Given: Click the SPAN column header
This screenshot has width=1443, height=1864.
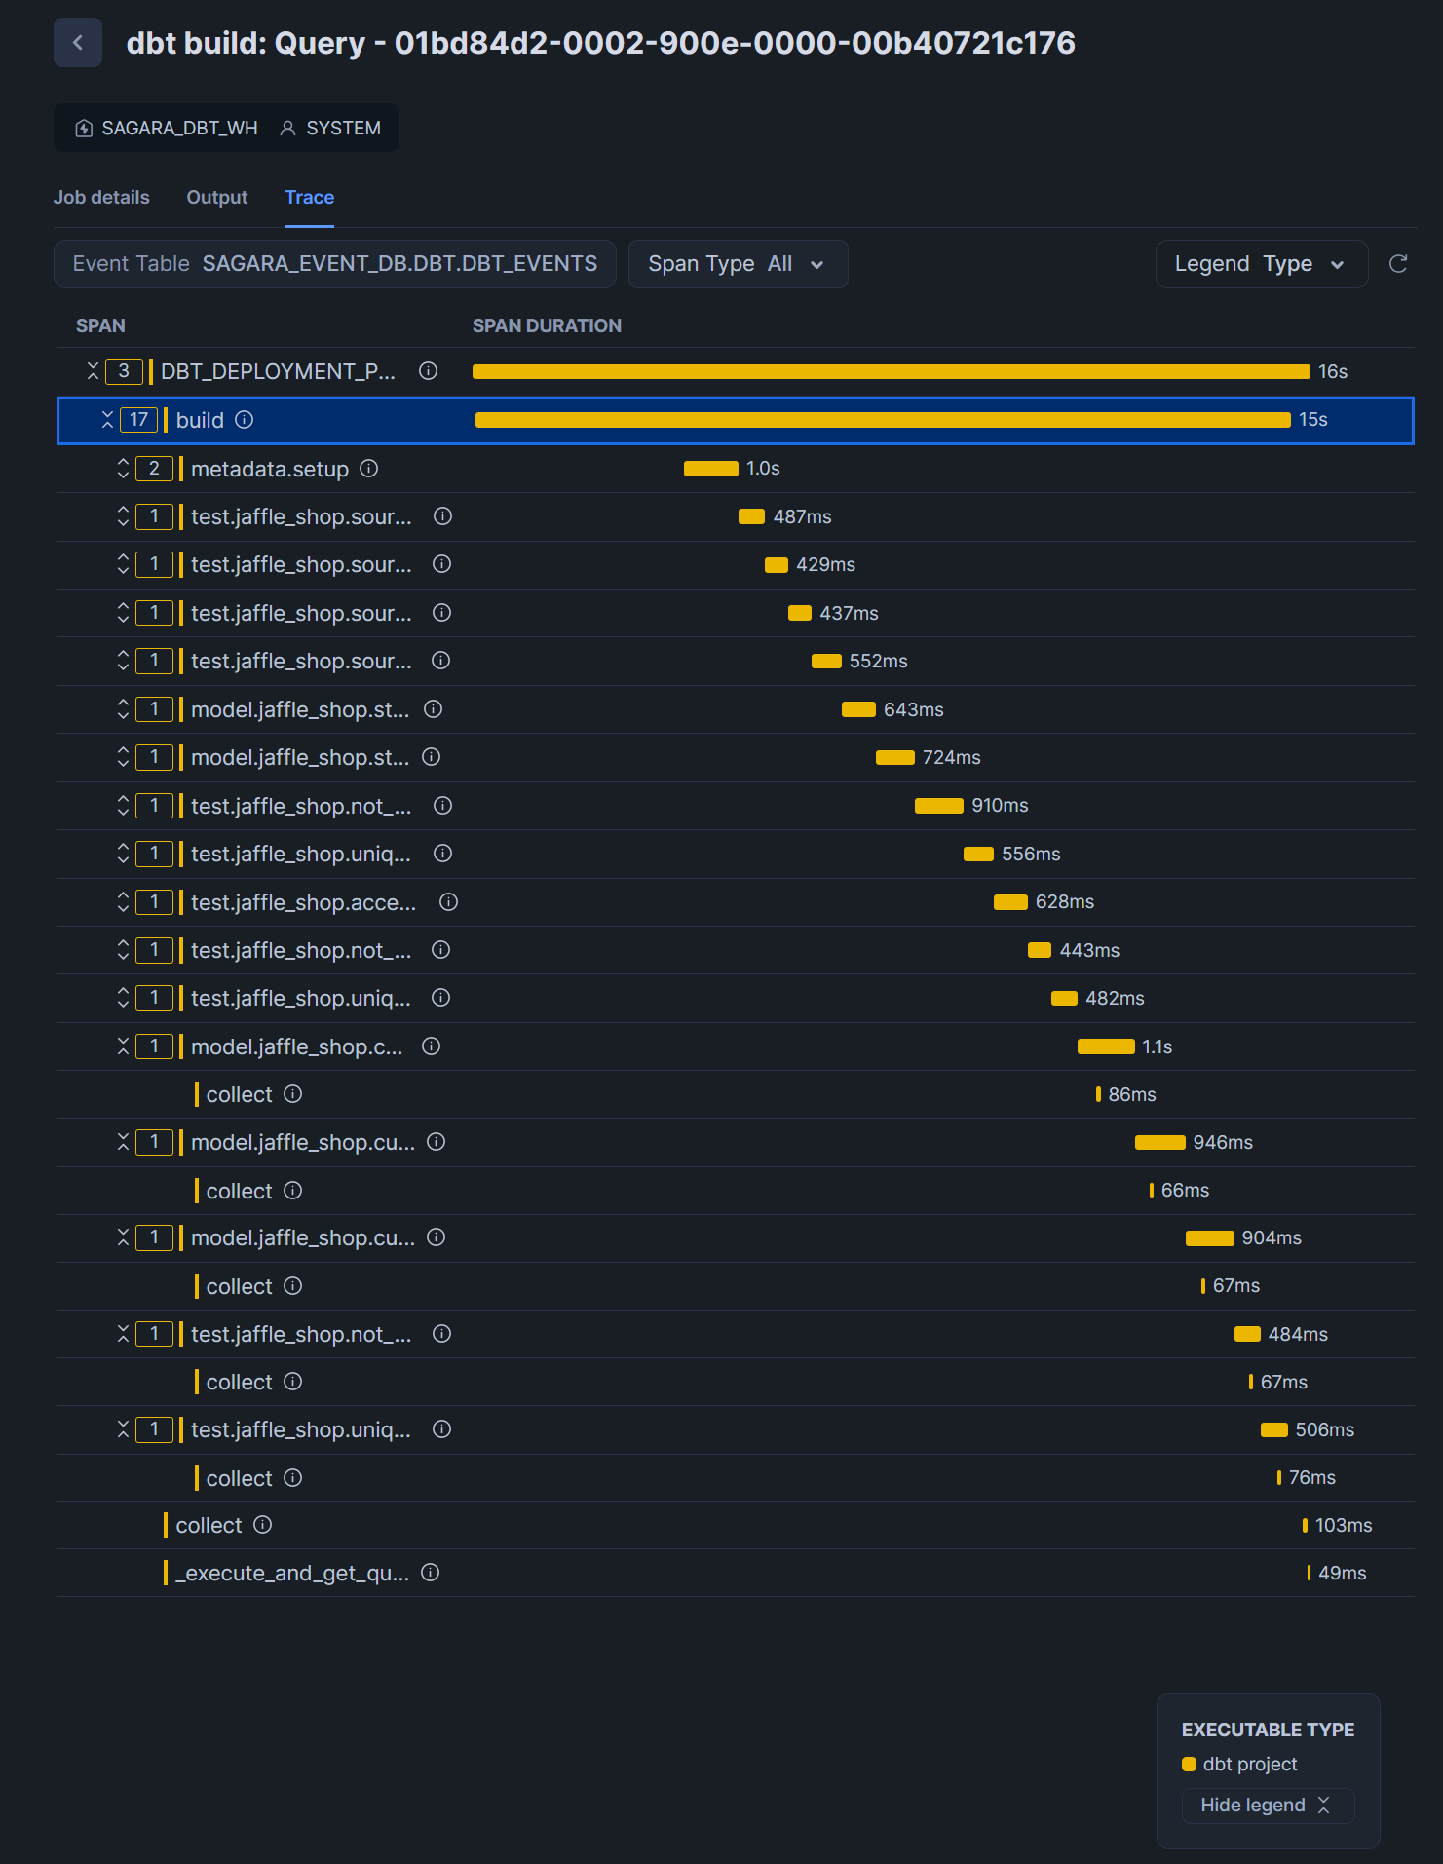Looking at the screenshot, I should 100,325.
